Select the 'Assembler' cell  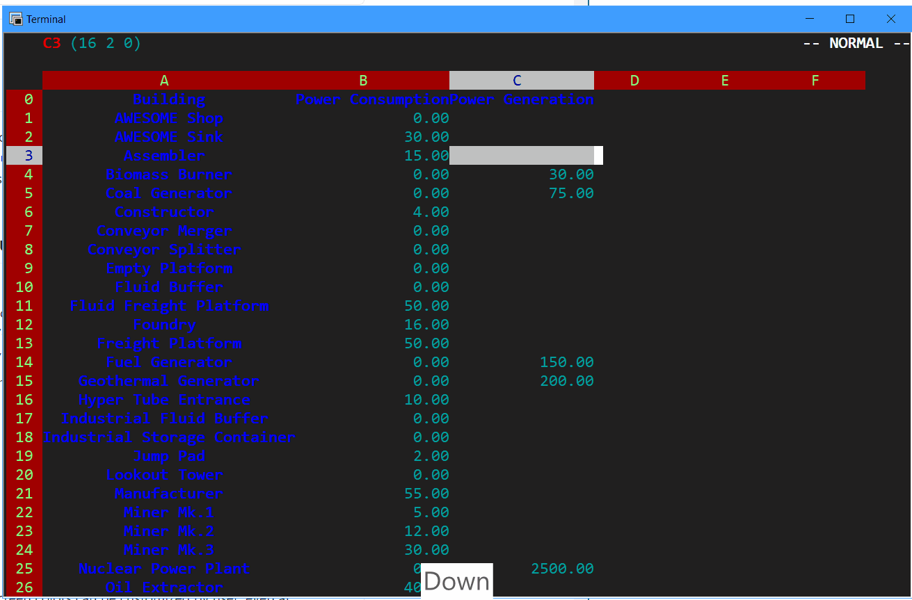[x=164, y=156]
